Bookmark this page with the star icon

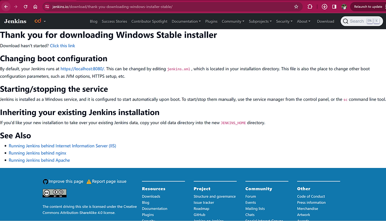tap(296, 7)
